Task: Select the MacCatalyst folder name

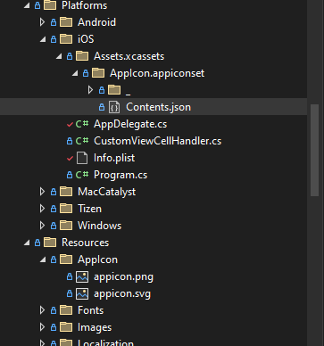Action: [106, 192]
